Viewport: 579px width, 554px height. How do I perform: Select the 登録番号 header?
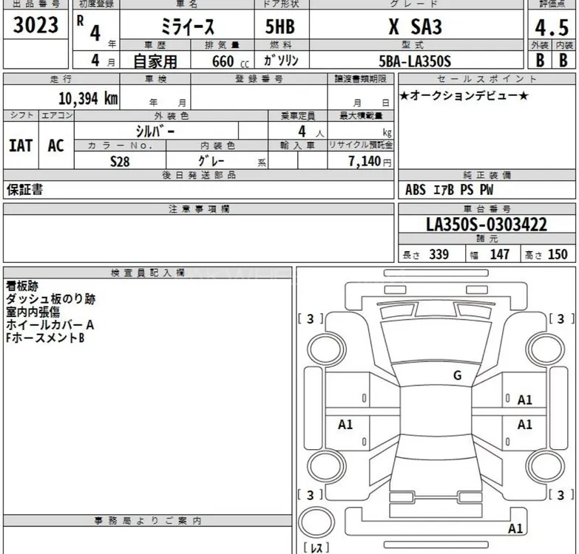(259, 79)
